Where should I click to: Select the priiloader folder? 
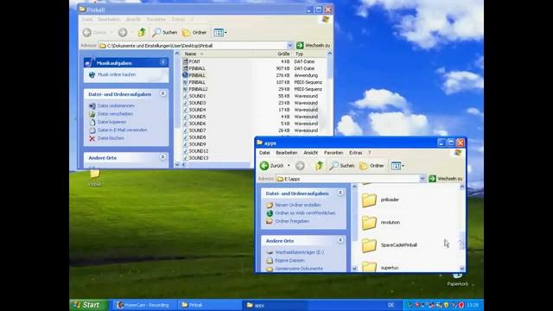380,200
